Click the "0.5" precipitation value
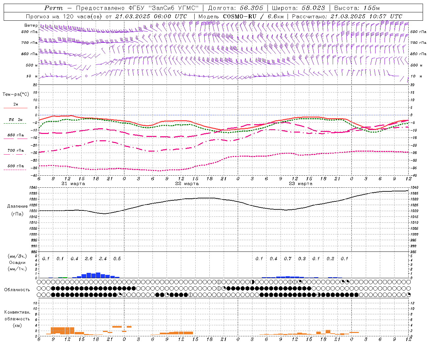Image resolution: width=428 pixels, height=342 pixels. coord(117,259)
